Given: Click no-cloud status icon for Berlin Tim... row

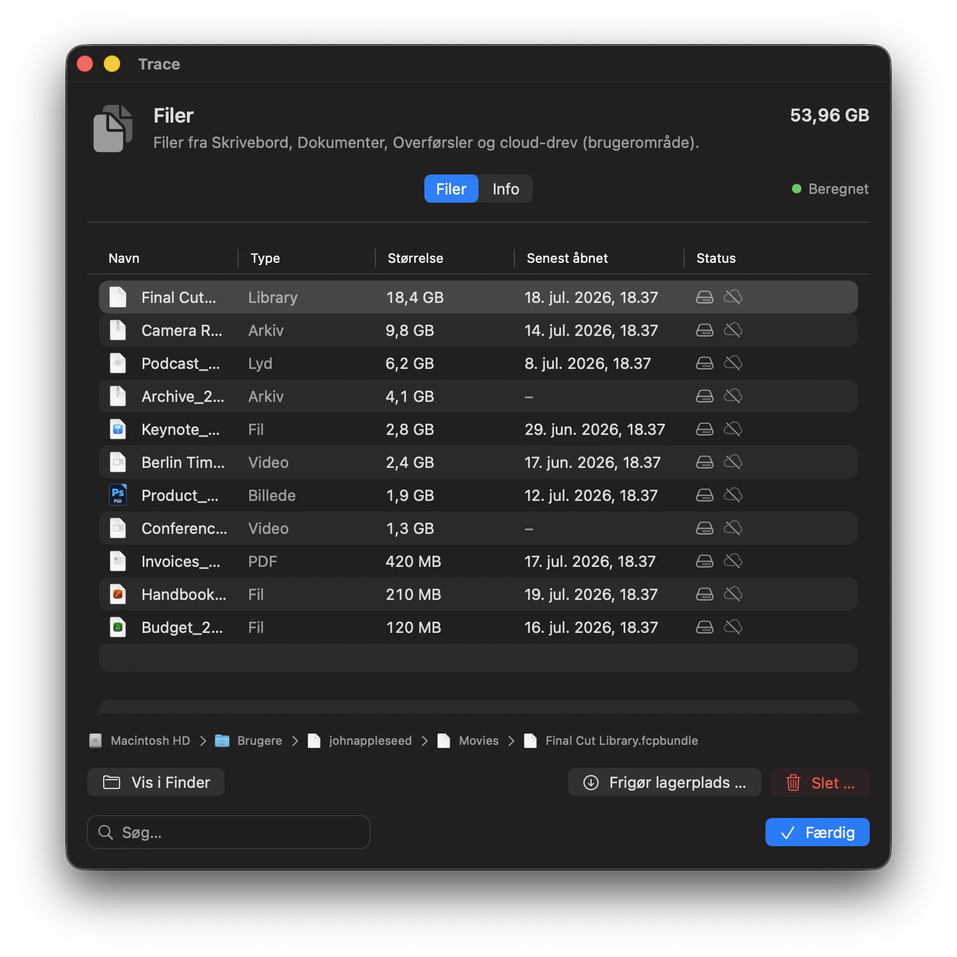Looking at the screenshot, I should tap(733, 462).
